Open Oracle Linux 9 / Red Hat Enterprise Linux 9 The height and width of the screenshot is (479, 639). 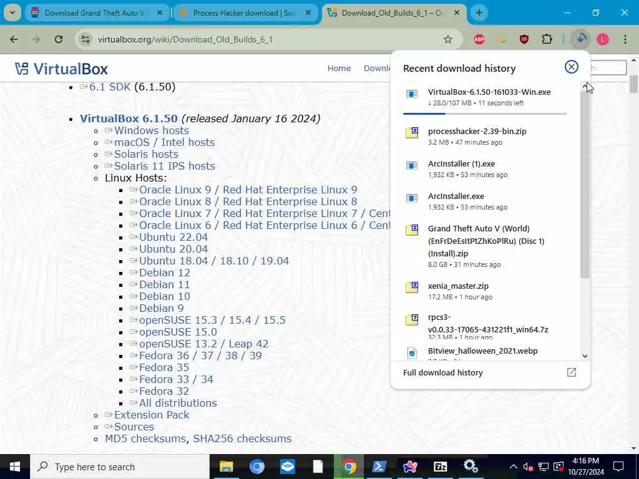pyautogui.click(x=248, y=190)
